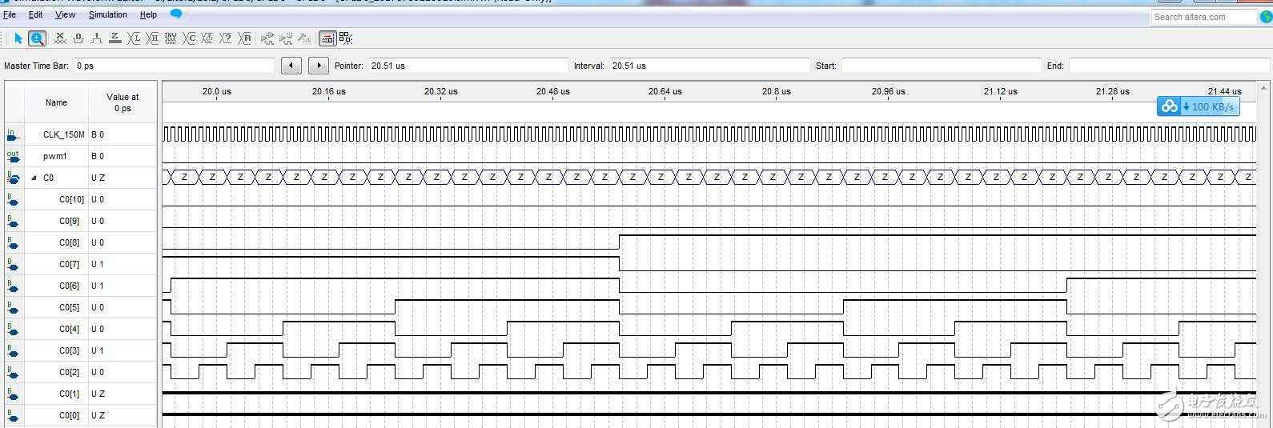Screen dimensions: 1273x428
Task: Open the File menu
Action: [x=10, y=14]
